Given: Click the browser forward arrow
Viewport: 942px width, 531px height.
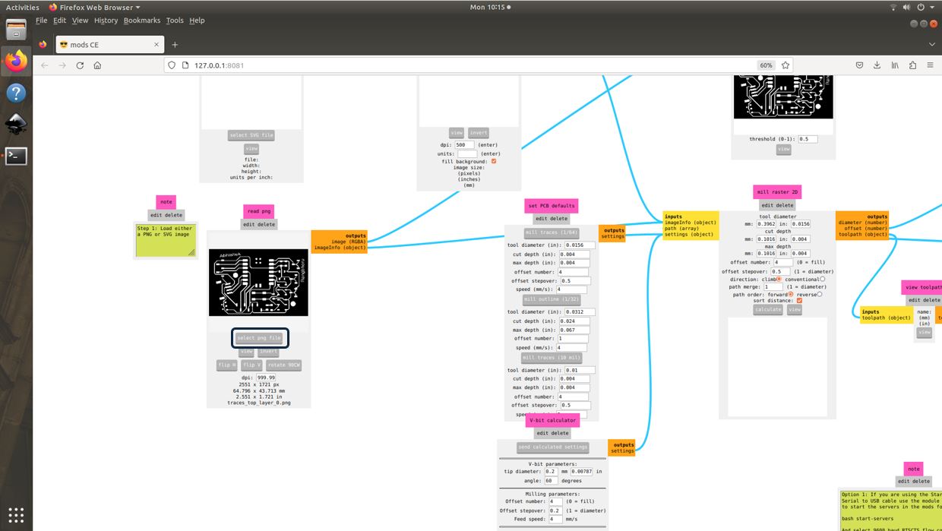Looking at the screenshot, I should tap(62, 65).
